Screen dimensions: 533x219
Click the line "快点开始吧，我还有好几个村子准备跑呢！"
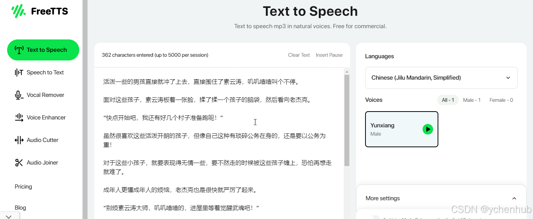pos(163,118)
